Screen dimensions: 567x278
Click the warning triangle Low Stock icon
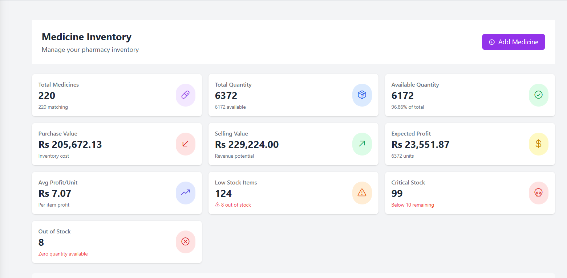coord(362,193)
